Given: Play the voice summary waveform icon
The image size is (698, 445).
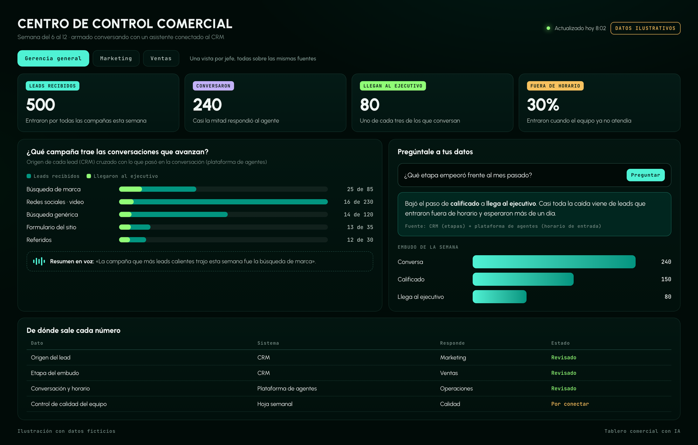Looking at the screenshot, I should (x=39, y=261).
